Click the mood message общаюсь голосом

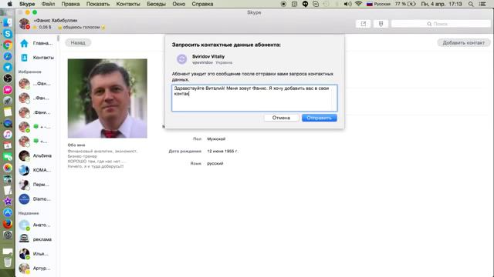click(x=81, y=28)
